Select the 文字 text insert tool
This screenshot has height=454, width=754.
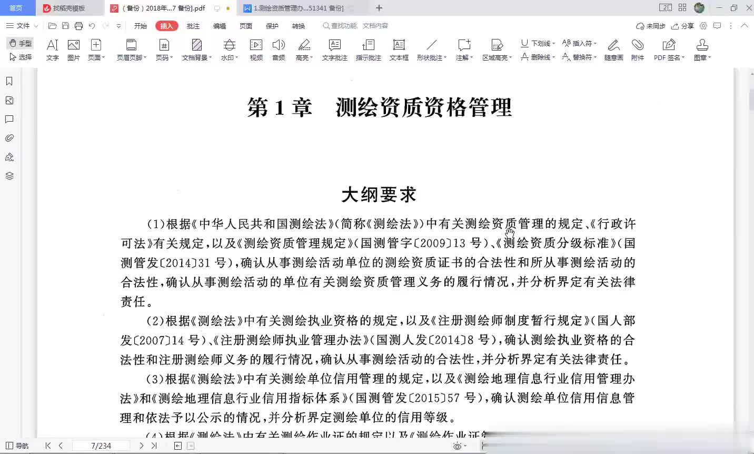point(52,50)
